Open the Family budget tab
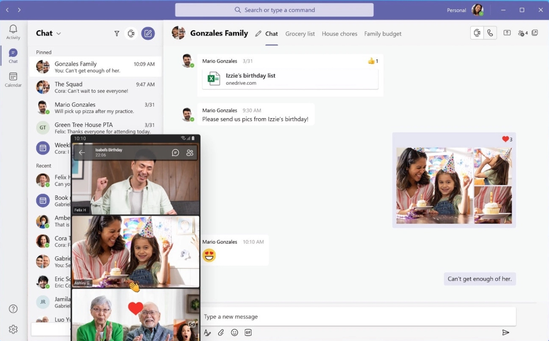 (x=383, y=34)
